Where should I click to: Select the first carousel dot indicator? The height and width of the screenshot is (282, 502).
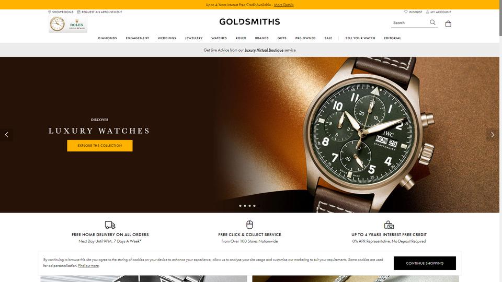(x=240, y=206)
